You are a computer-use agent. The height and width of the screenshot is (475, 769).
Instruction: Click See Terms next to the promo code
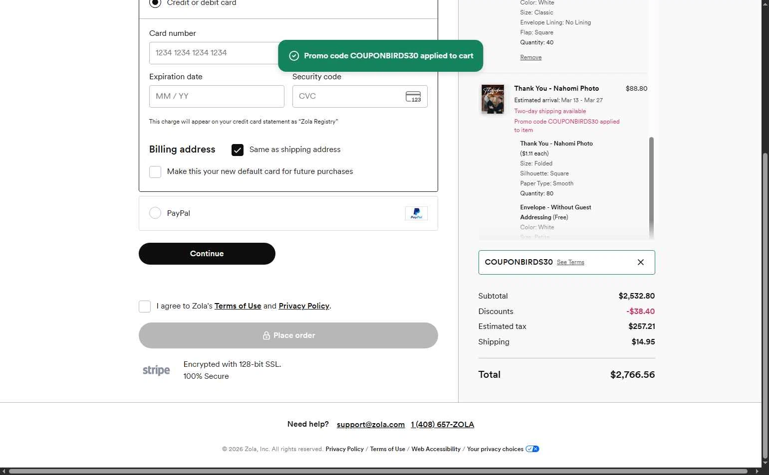(570, 262)
